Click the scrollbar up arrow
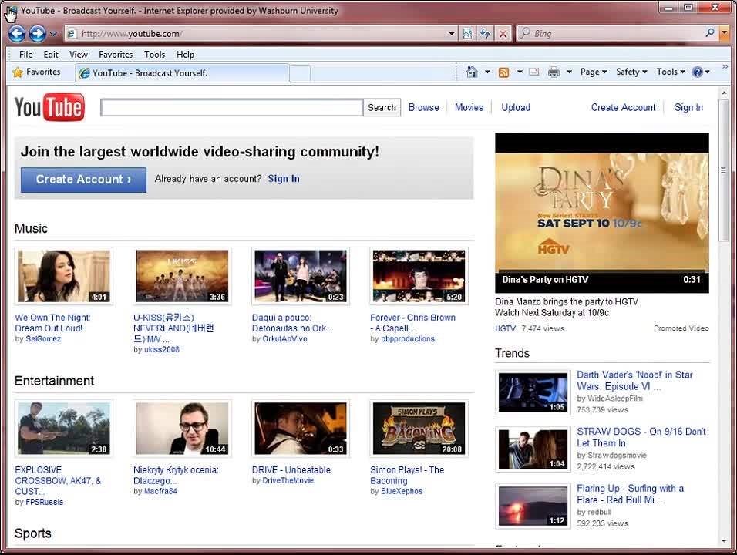 click(x=724, y=93)
